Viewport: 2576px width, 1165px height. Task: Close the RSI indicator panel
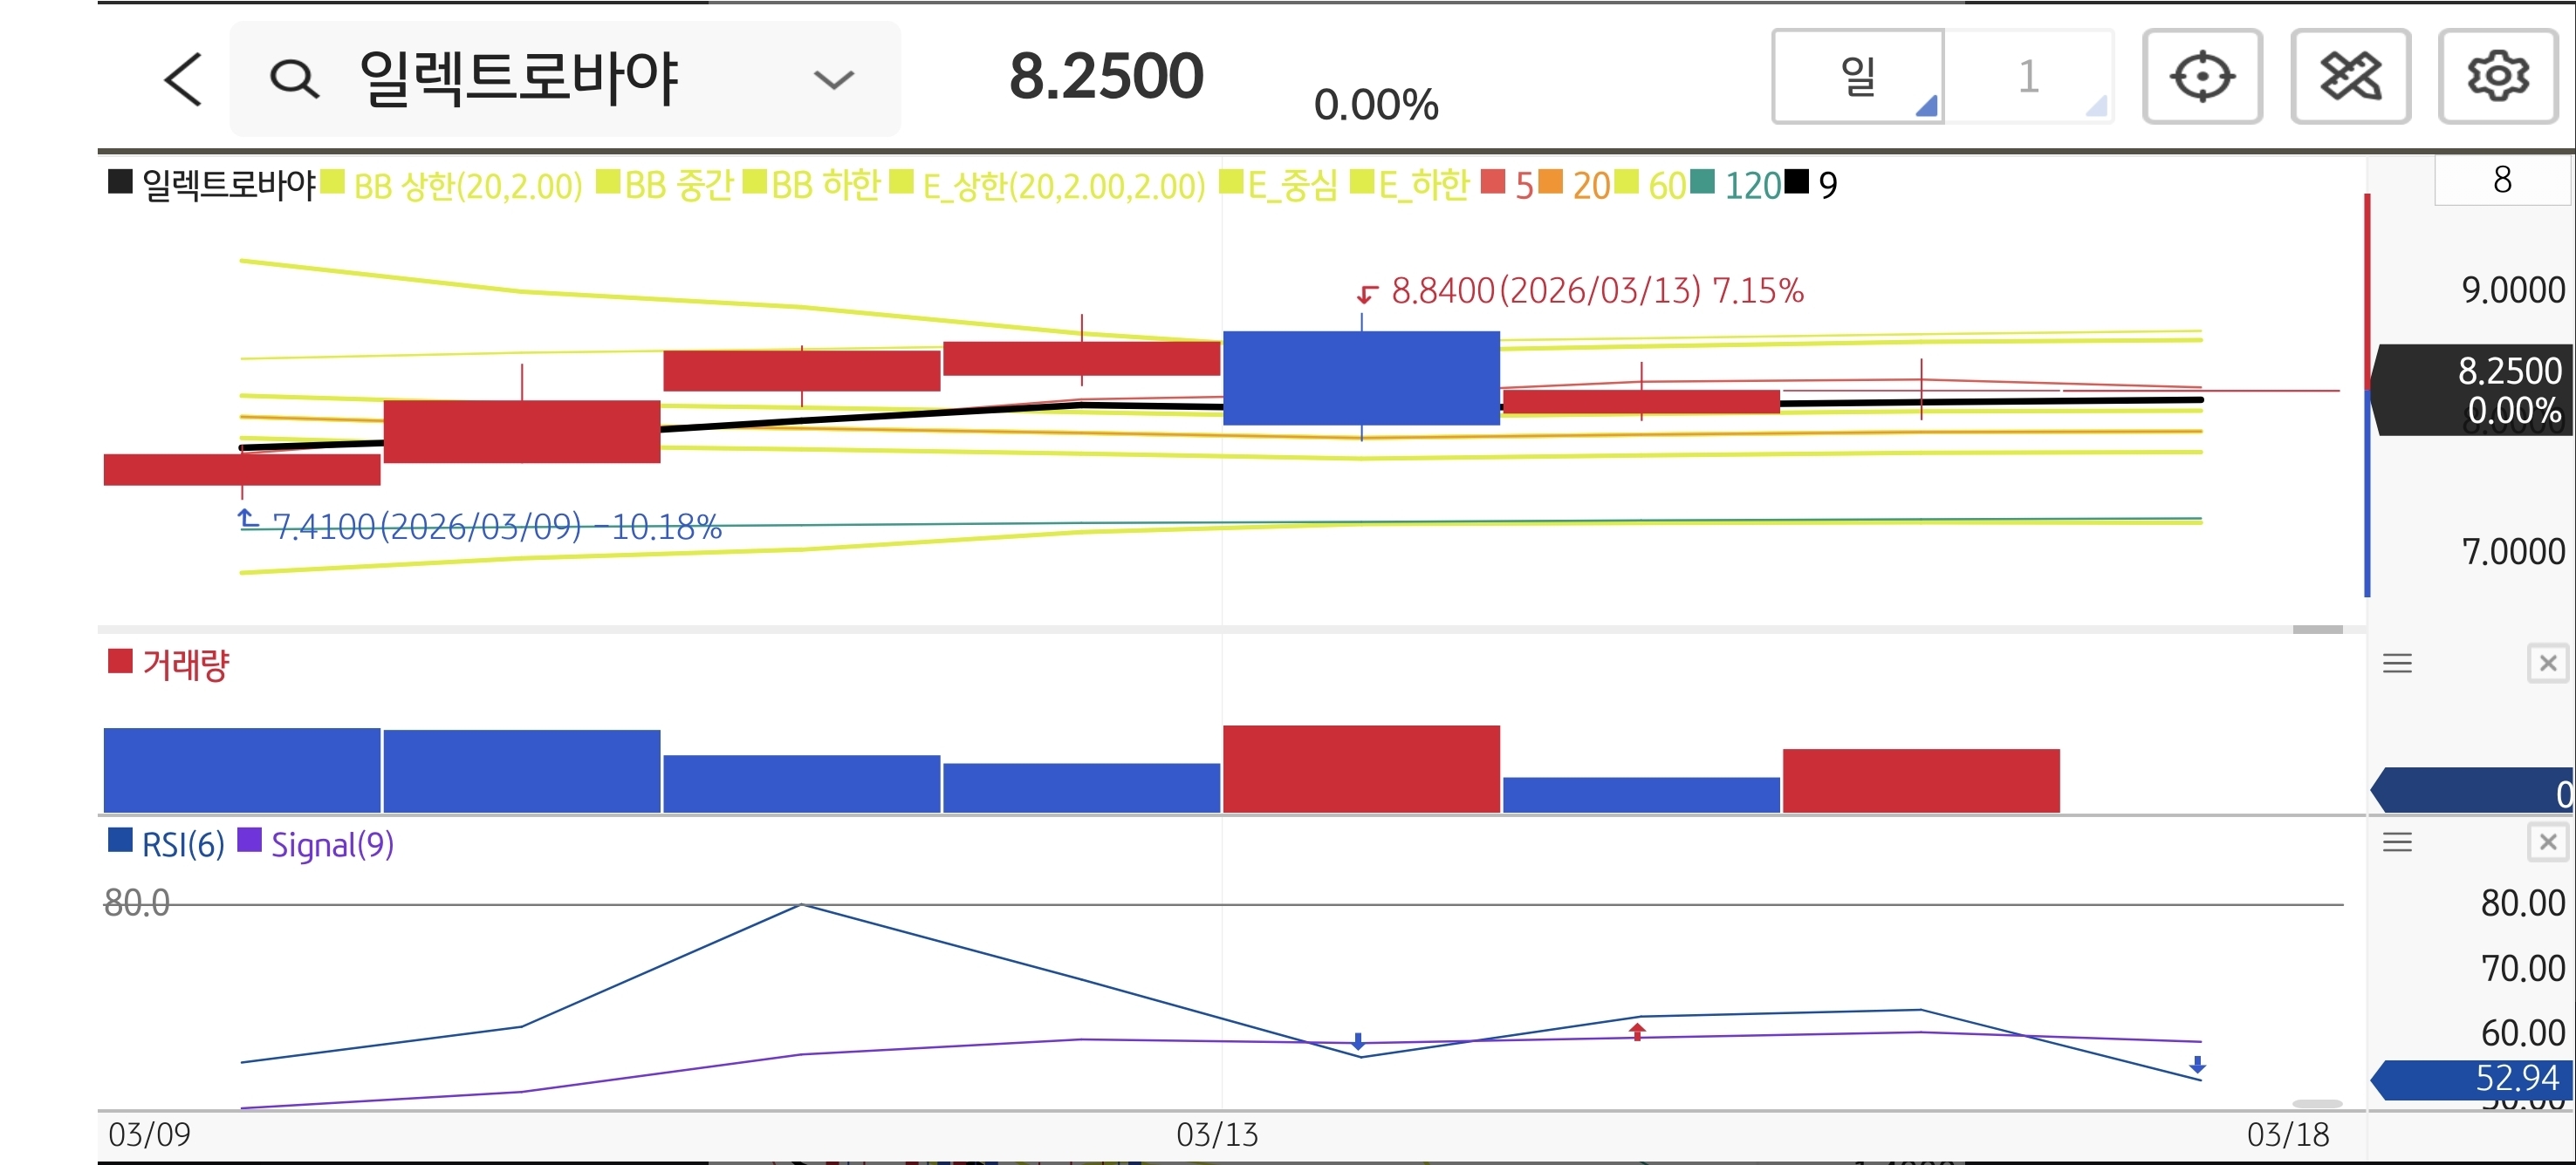[2547, 842]
